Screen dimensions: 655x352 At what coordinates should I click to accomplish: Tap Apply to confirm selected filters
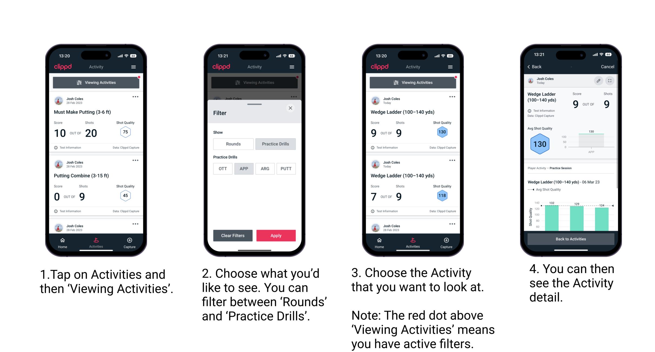point(276,235)
